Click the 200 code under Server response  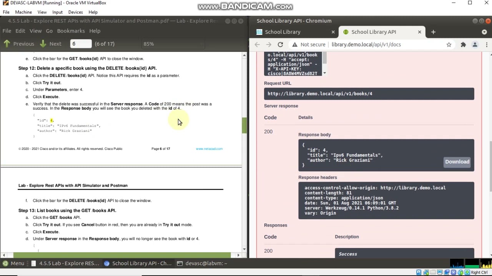268,131
